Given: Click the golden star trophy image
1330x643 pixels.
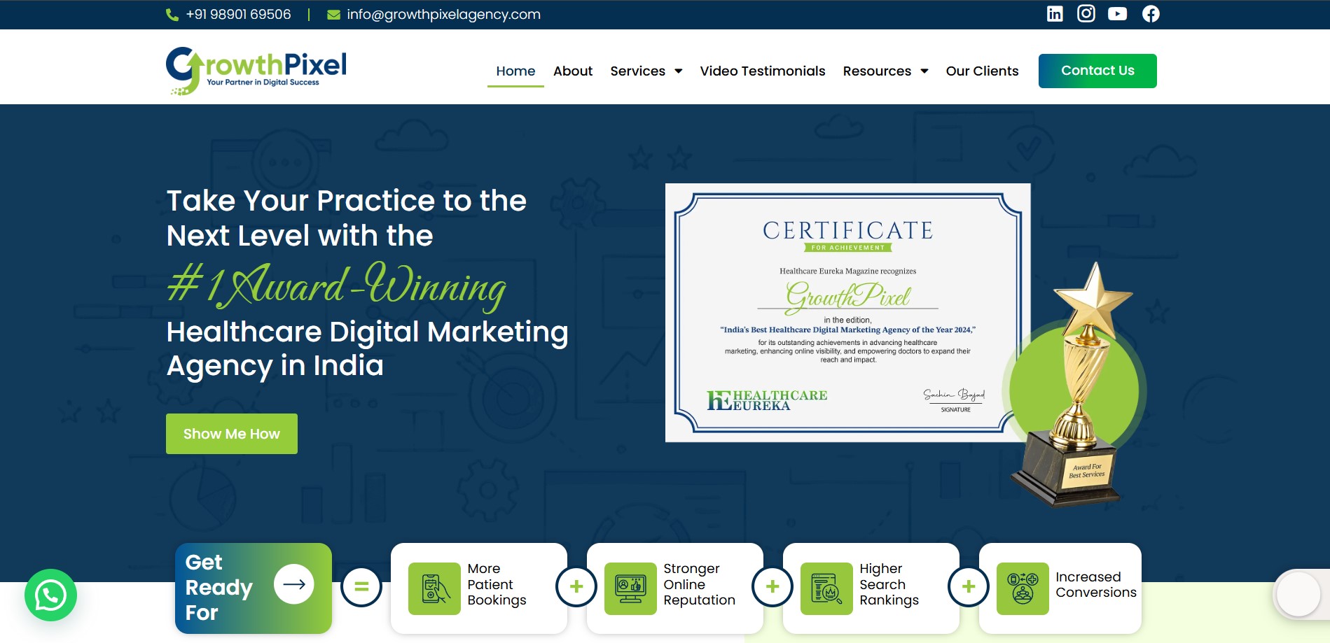Looking at the screenshot, I should tap(1076, 385).
